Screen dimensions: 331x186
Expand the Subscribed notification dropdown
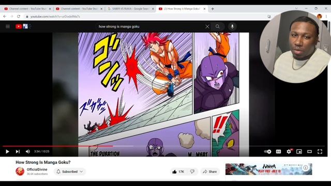(x=70, y=172)
